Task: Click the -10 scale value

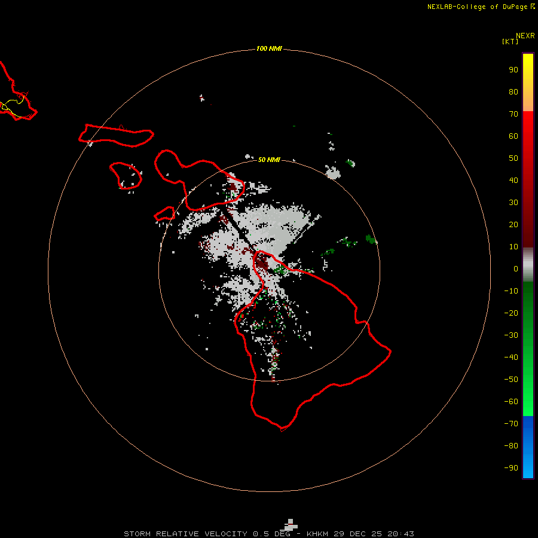Action: (x=511, y=291)
